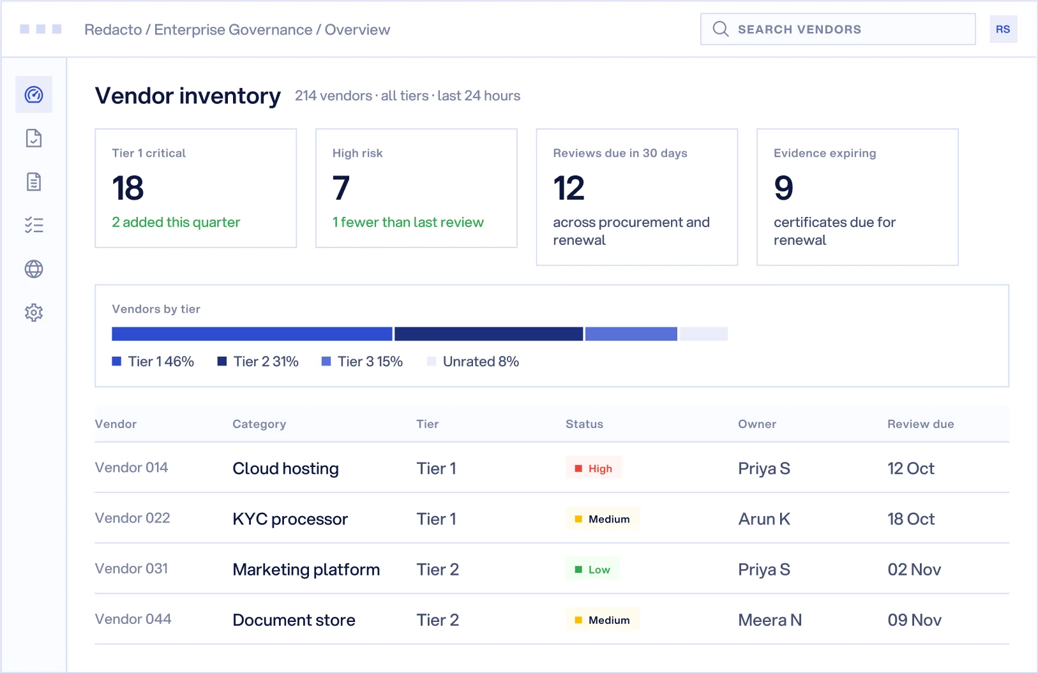
Task: Open the document checkmark icon in sidebar
Action: click(34, 138)
